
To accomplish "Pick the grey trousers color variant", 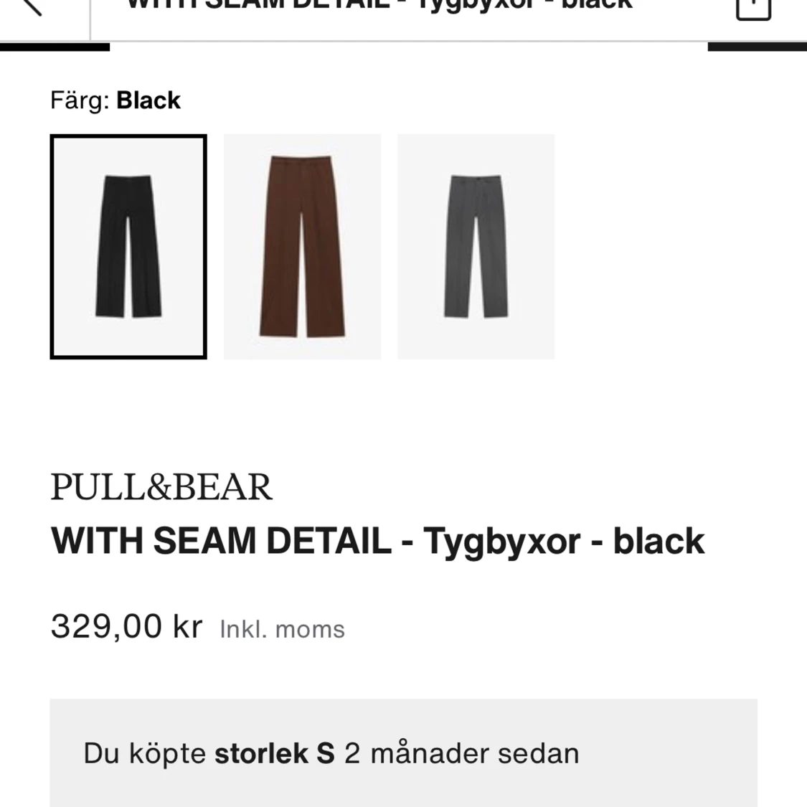I will (476, 246).
